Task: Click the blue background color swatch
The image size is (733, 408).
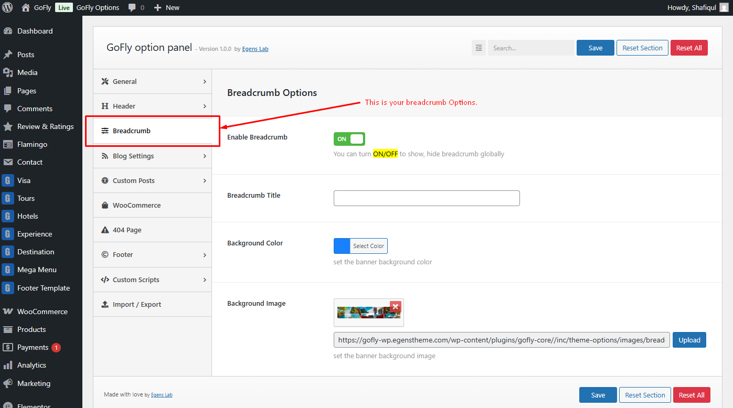Action: tap(342, 246)
